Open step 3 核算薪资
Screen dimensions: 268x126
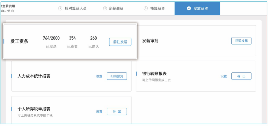154,8
